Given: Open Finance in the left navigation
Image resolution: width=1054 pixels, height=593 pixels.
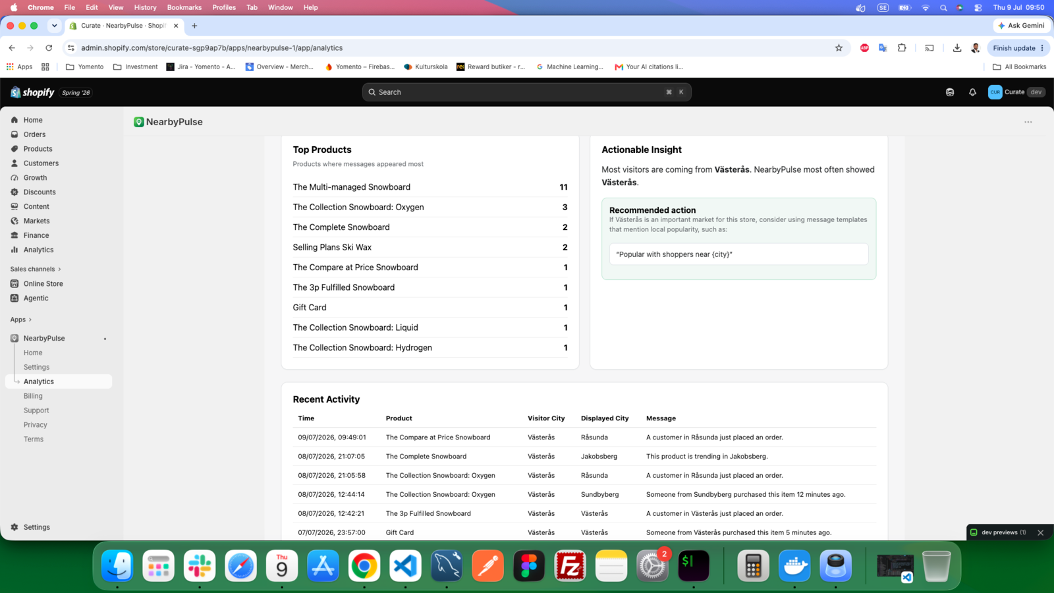Looking at the screenshot, I should coord(36,235).
